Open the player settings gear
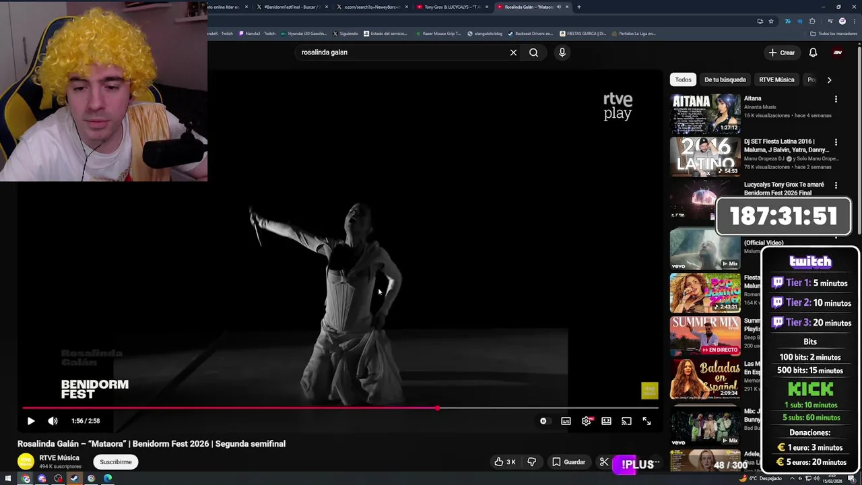 click(587, 421)
